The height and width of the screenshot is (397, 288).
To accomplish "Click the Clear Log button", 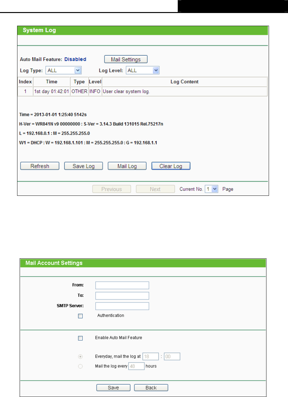I will click(171, 166).
